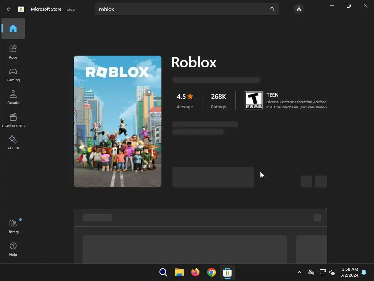
Task: Click the In-Game Purchases descriptor text
Action: pos(297,107)
